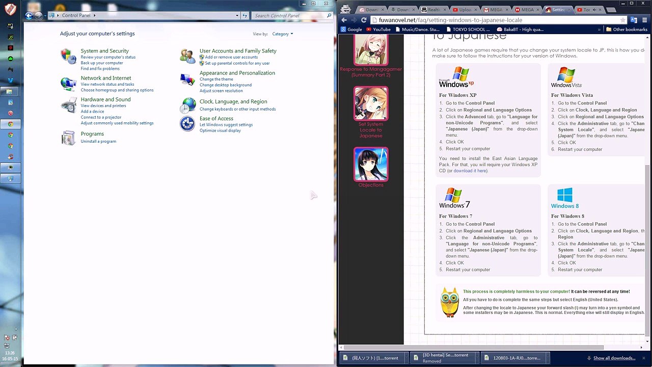Open options arrow for 120803 torrent download
The height and width of the screenshot is (367, 652).
[547, 358]
